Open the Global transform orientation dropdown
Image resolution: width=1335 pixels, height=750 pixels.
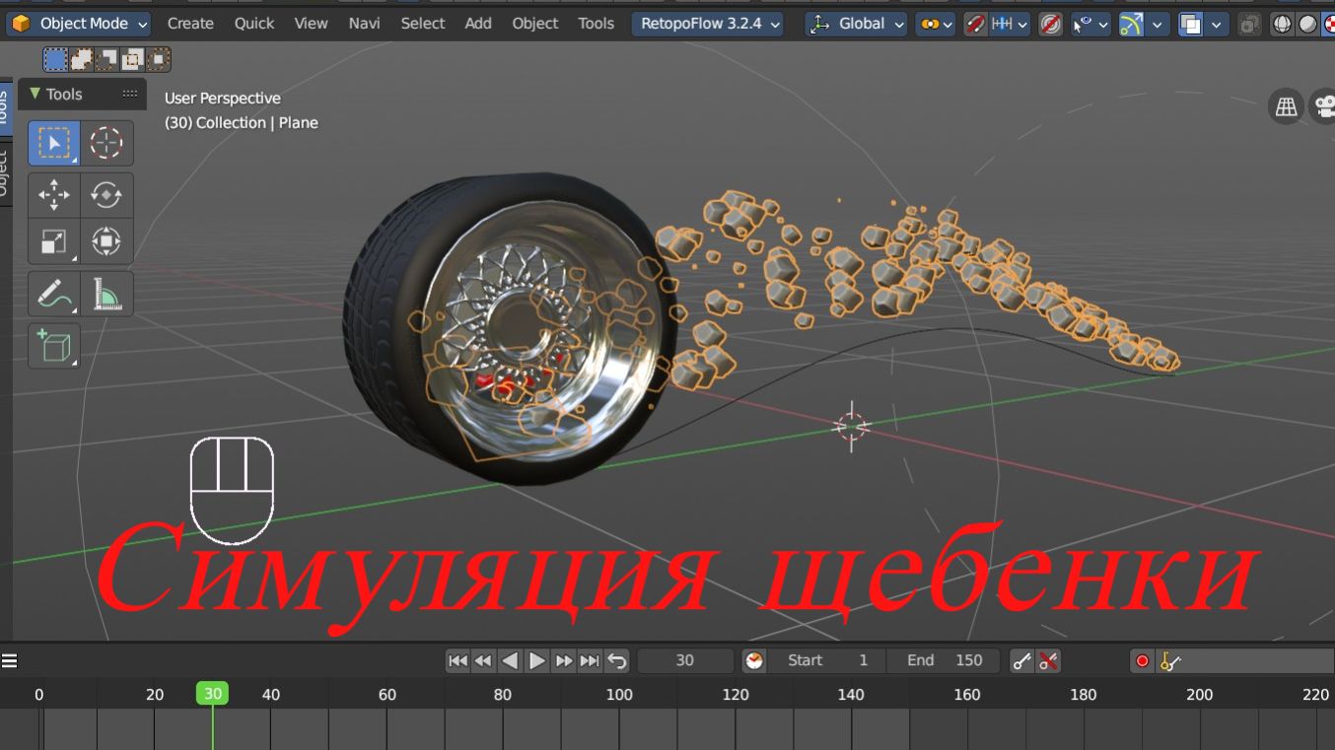tap(856, 24)
